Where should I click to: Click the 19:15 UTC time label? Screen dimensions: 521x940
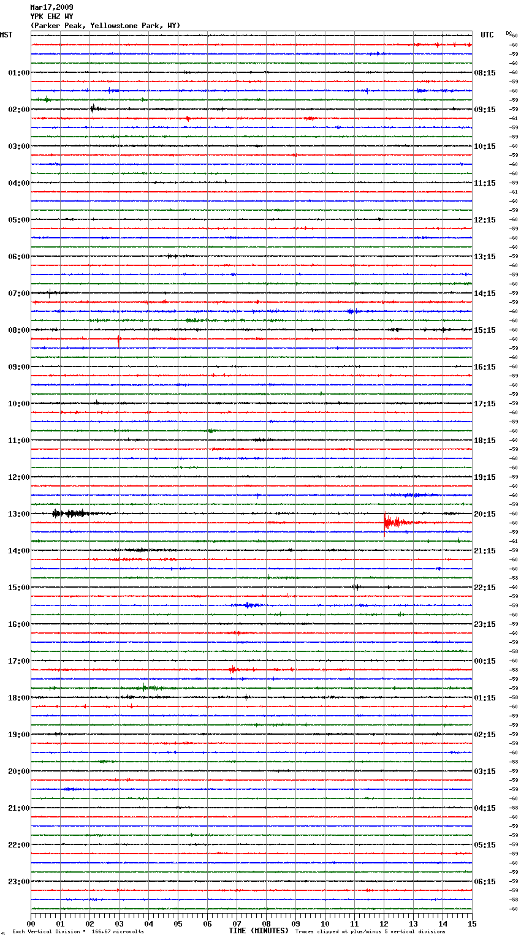(x=485, y=477)
